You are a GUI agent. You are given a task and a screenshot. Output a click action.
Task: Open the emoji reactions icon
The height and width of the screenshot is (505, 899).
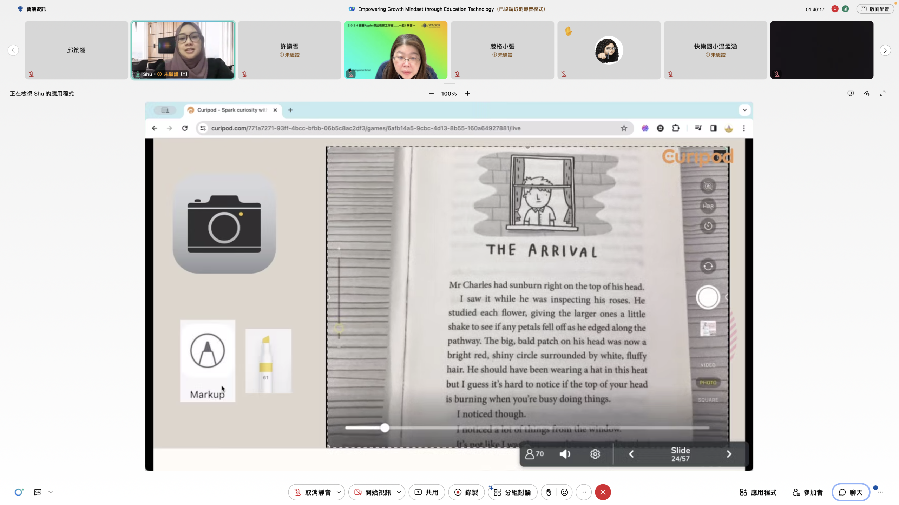pos(564,492)
